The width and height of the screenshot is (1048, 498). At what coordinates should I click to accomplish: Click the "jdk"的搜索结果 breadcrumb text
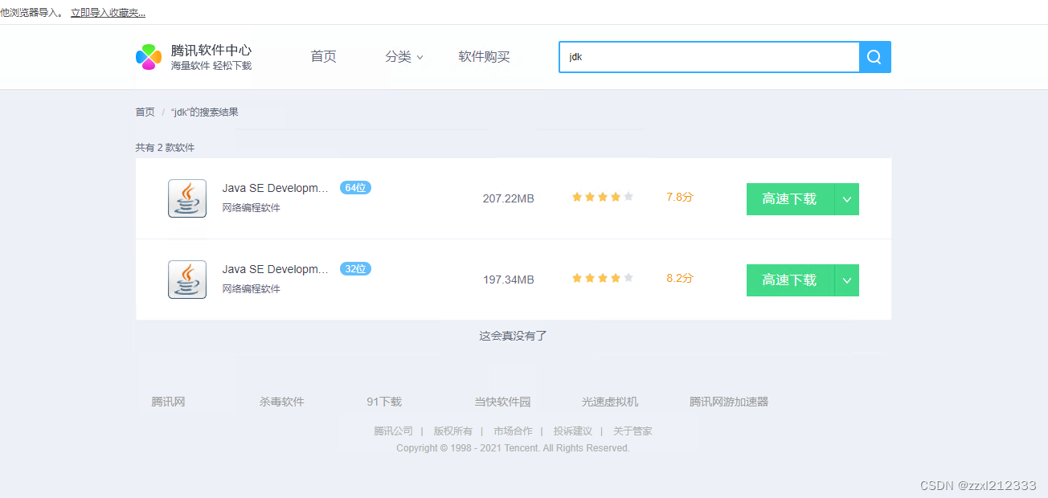click(204, 112)
